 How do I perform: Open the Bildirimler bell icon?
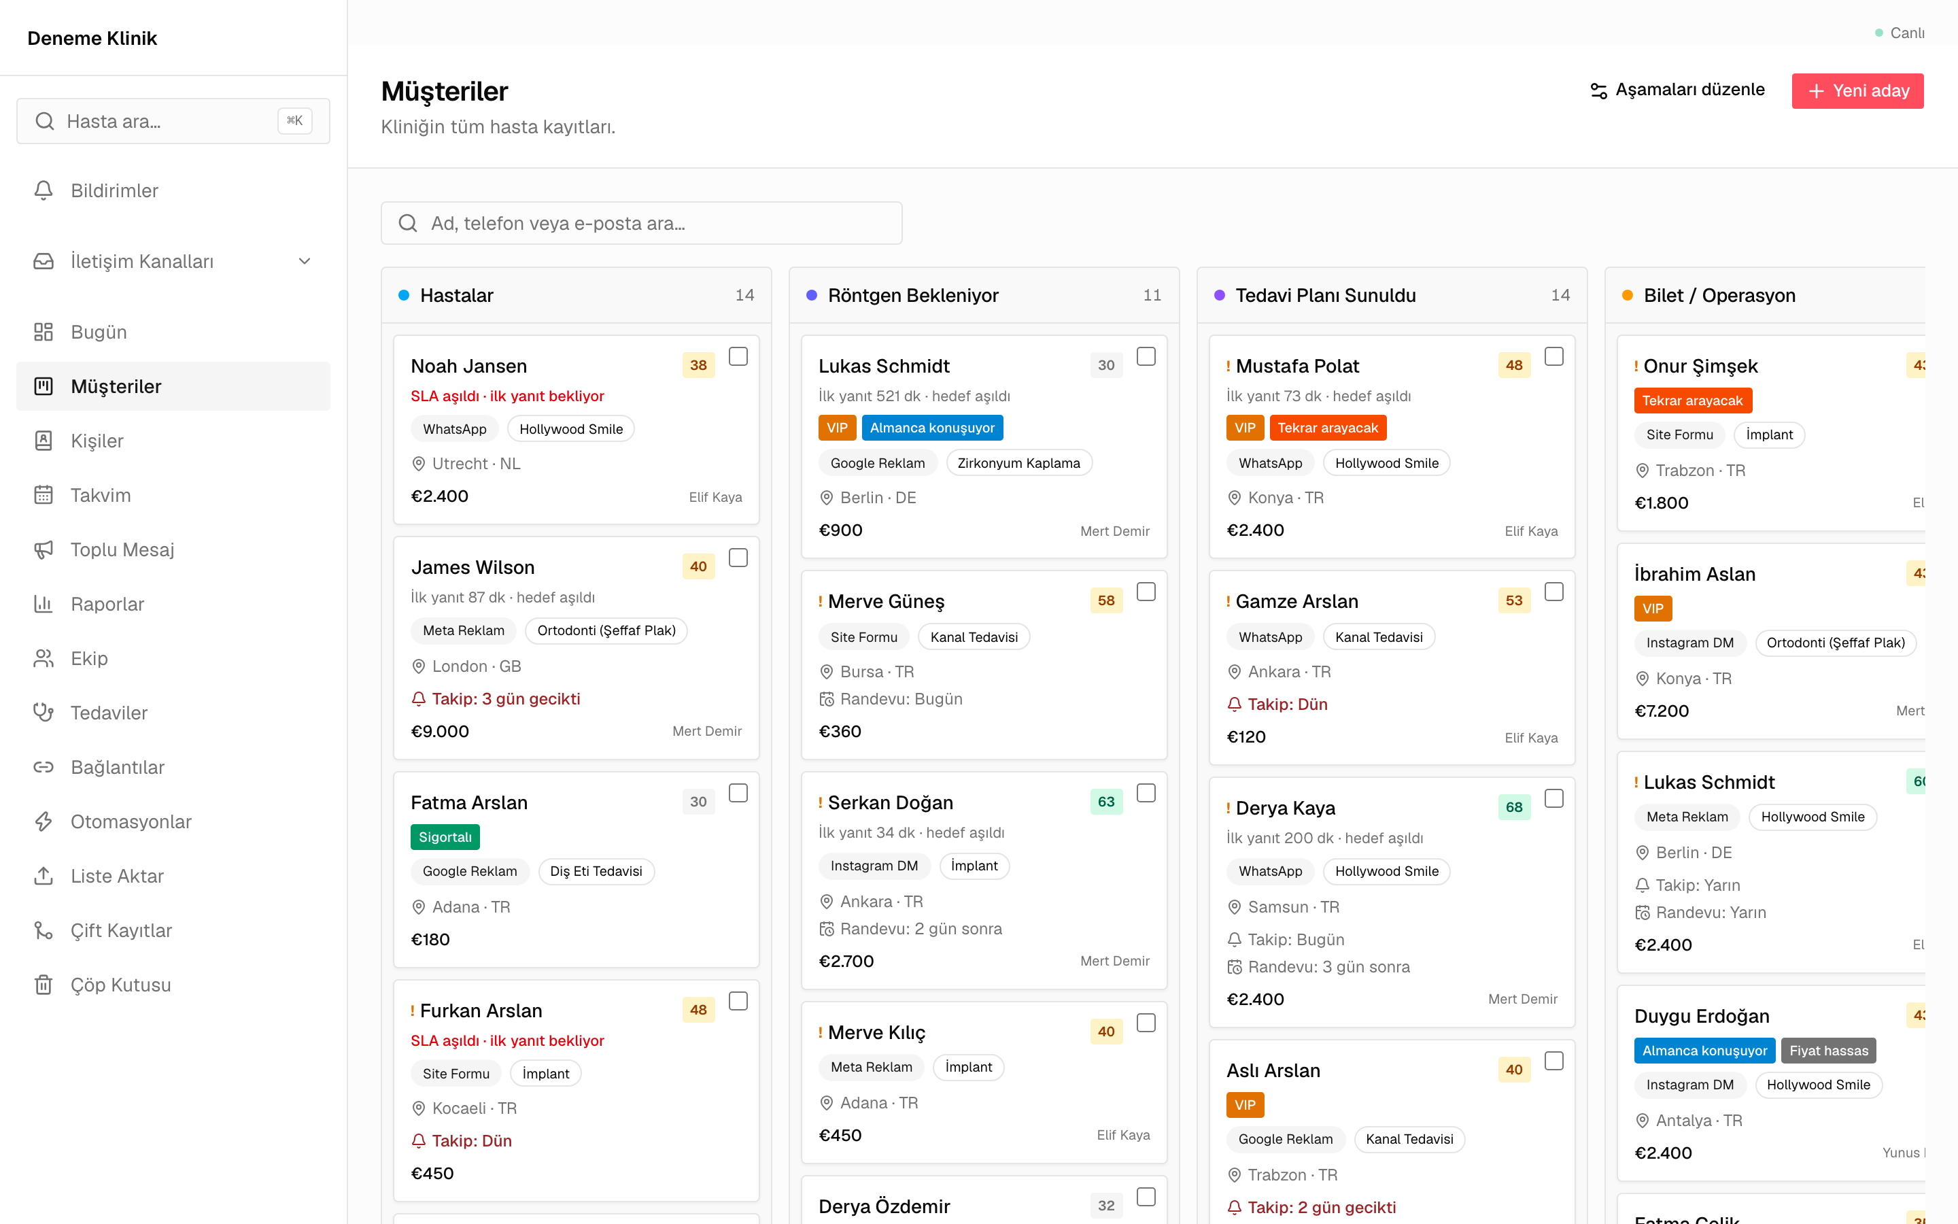point(44,190)
